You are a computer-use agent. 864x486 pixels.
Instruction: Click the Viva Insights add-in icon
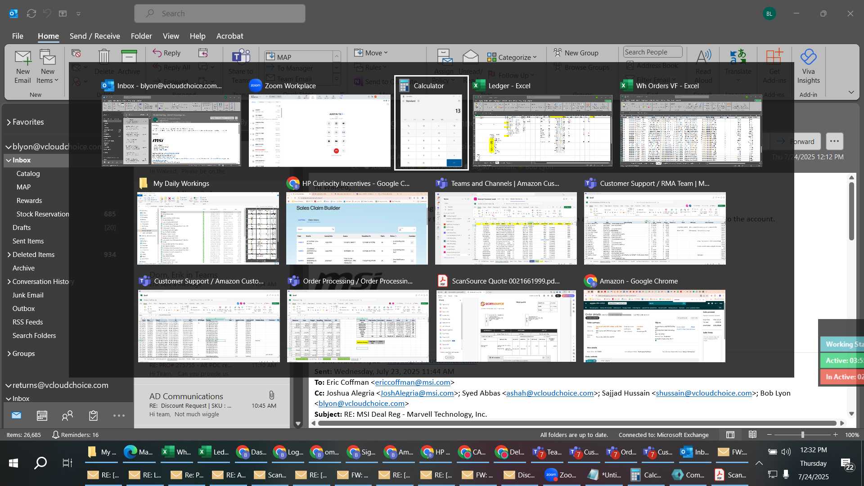[x=808, y=67]
